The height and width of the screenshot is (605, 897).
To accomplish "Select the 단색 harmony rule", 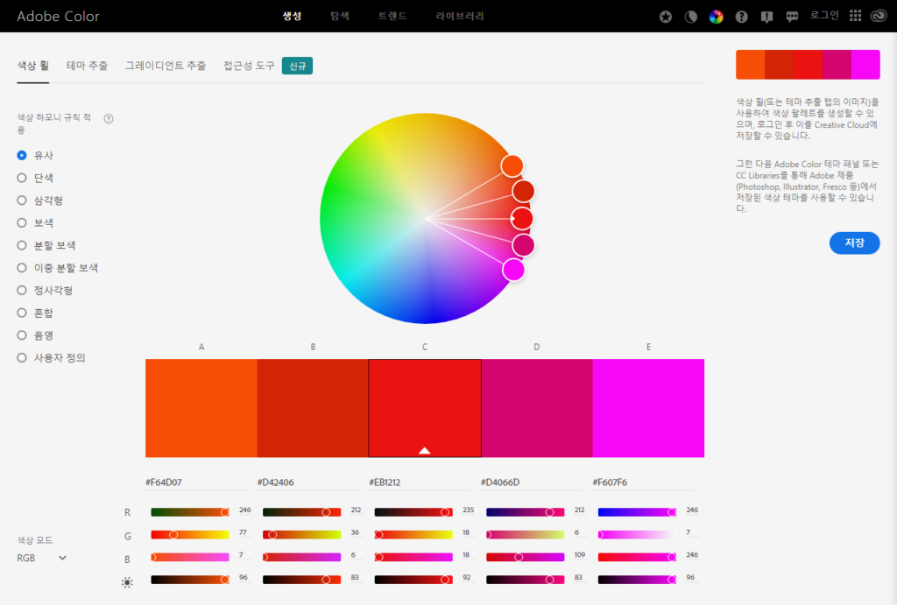I will pos(22,178).
